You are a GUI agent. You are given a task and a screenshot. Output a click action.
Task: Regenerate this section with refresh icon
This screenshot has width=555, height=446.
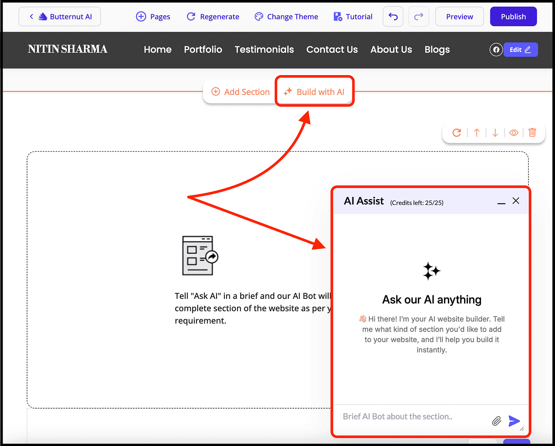pos(457,133)
